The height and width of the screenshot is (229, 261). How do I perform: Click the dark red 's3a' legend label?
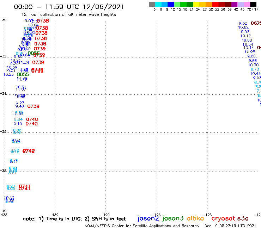click(243, 218)
